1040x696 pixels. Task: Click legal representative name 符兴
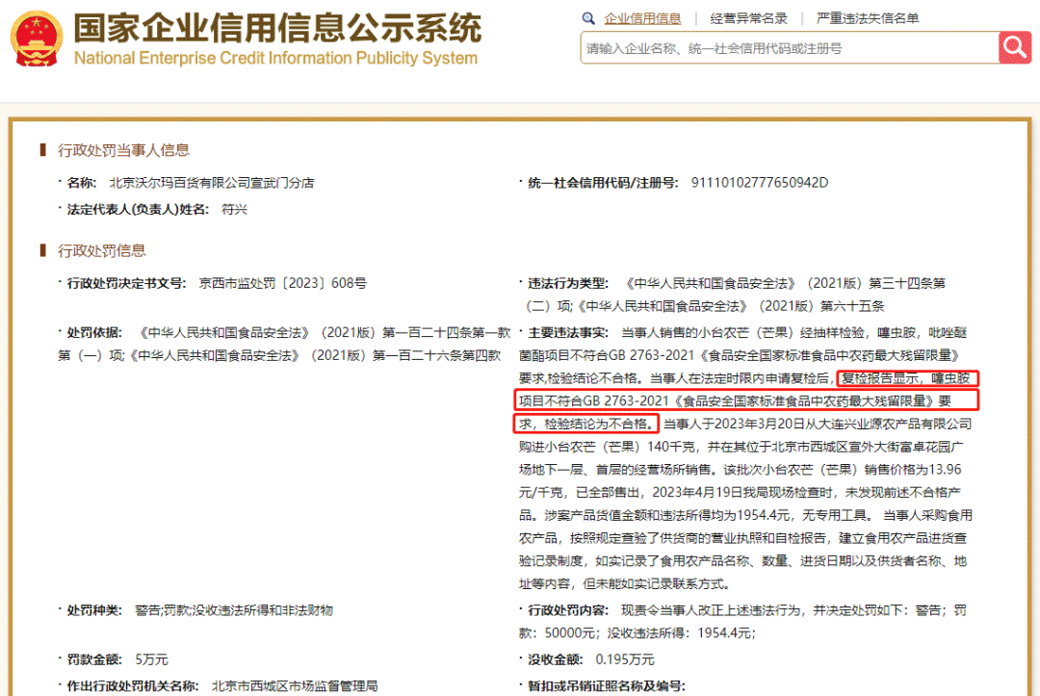click(x=234, y=209)
